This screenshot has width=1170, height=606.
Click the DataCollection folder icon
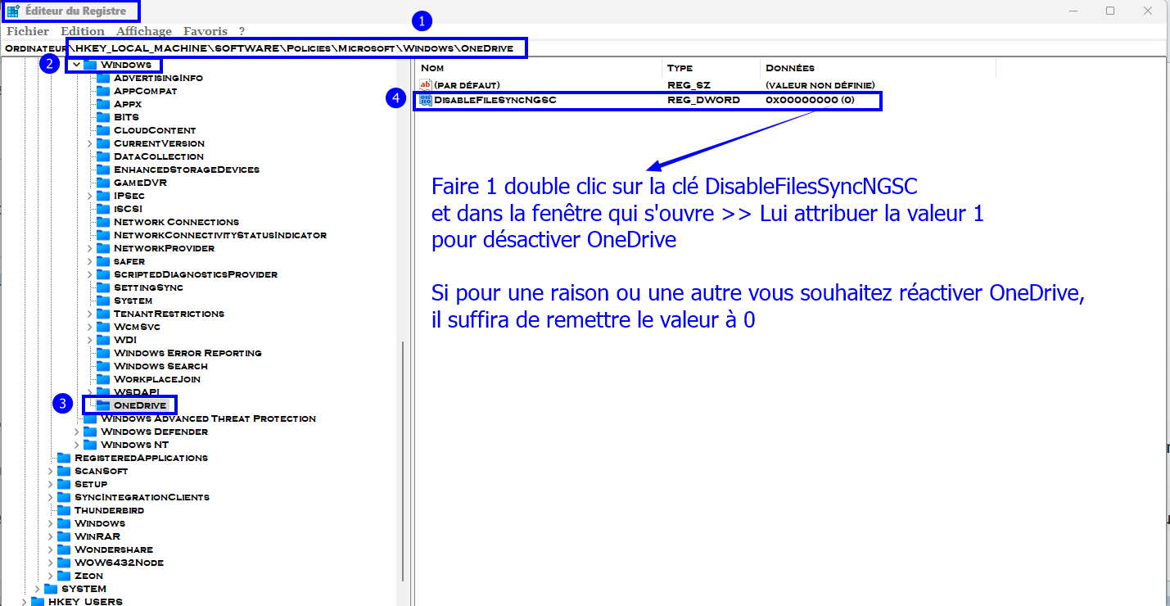pyautogui.click(x=103, y=156)
